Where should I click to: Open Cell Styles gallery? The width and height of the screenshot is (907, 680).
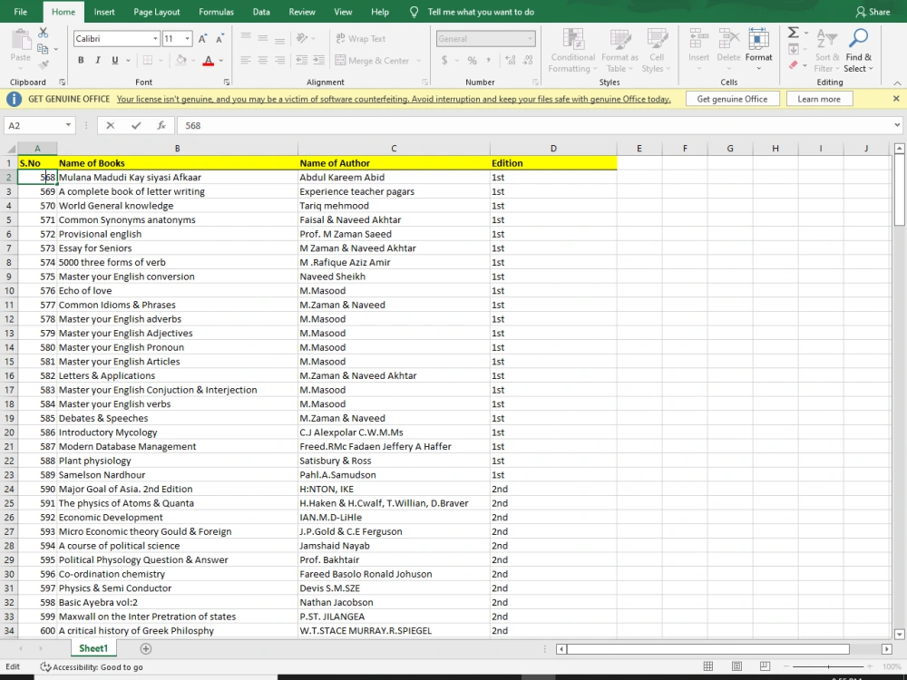point(657,51)
